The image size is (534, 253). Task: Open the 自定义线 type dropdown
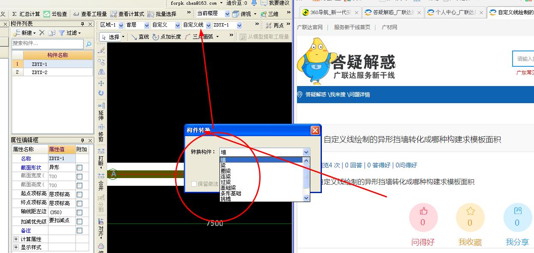pyautogui.click(x=208, y=25)
